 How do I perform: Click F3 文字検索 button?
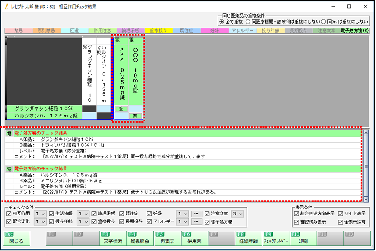(113, 238)
